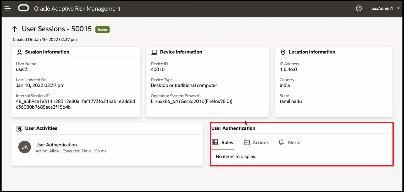Open the hamburger navigation menu
404x192 pixels.
point(8,9)
